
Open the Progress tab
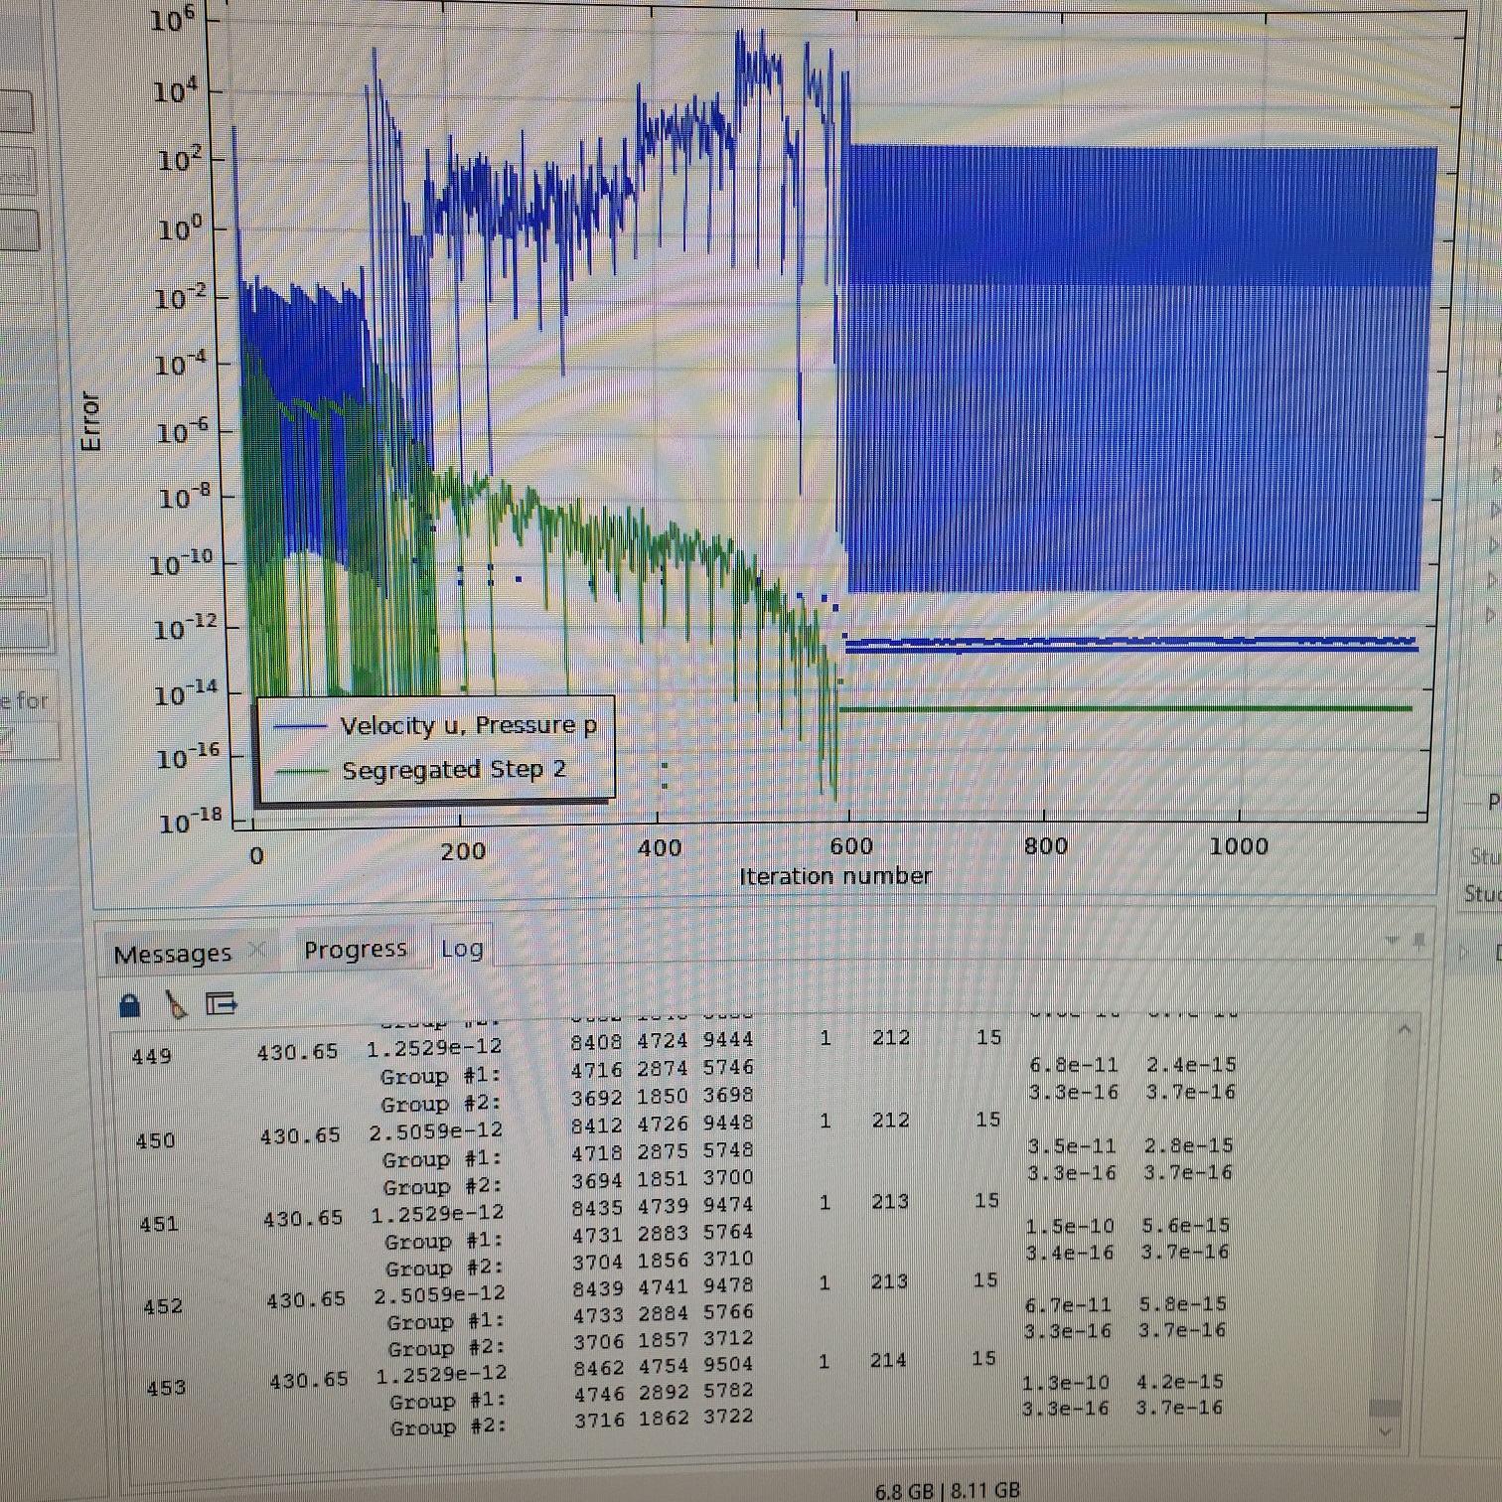[x=355, y=950]
